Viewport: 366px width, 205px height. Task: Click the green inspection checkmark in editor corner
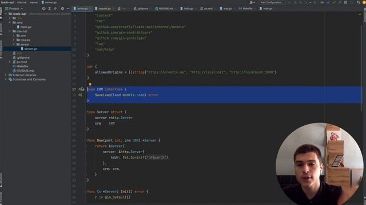click(x=360, y=14)
